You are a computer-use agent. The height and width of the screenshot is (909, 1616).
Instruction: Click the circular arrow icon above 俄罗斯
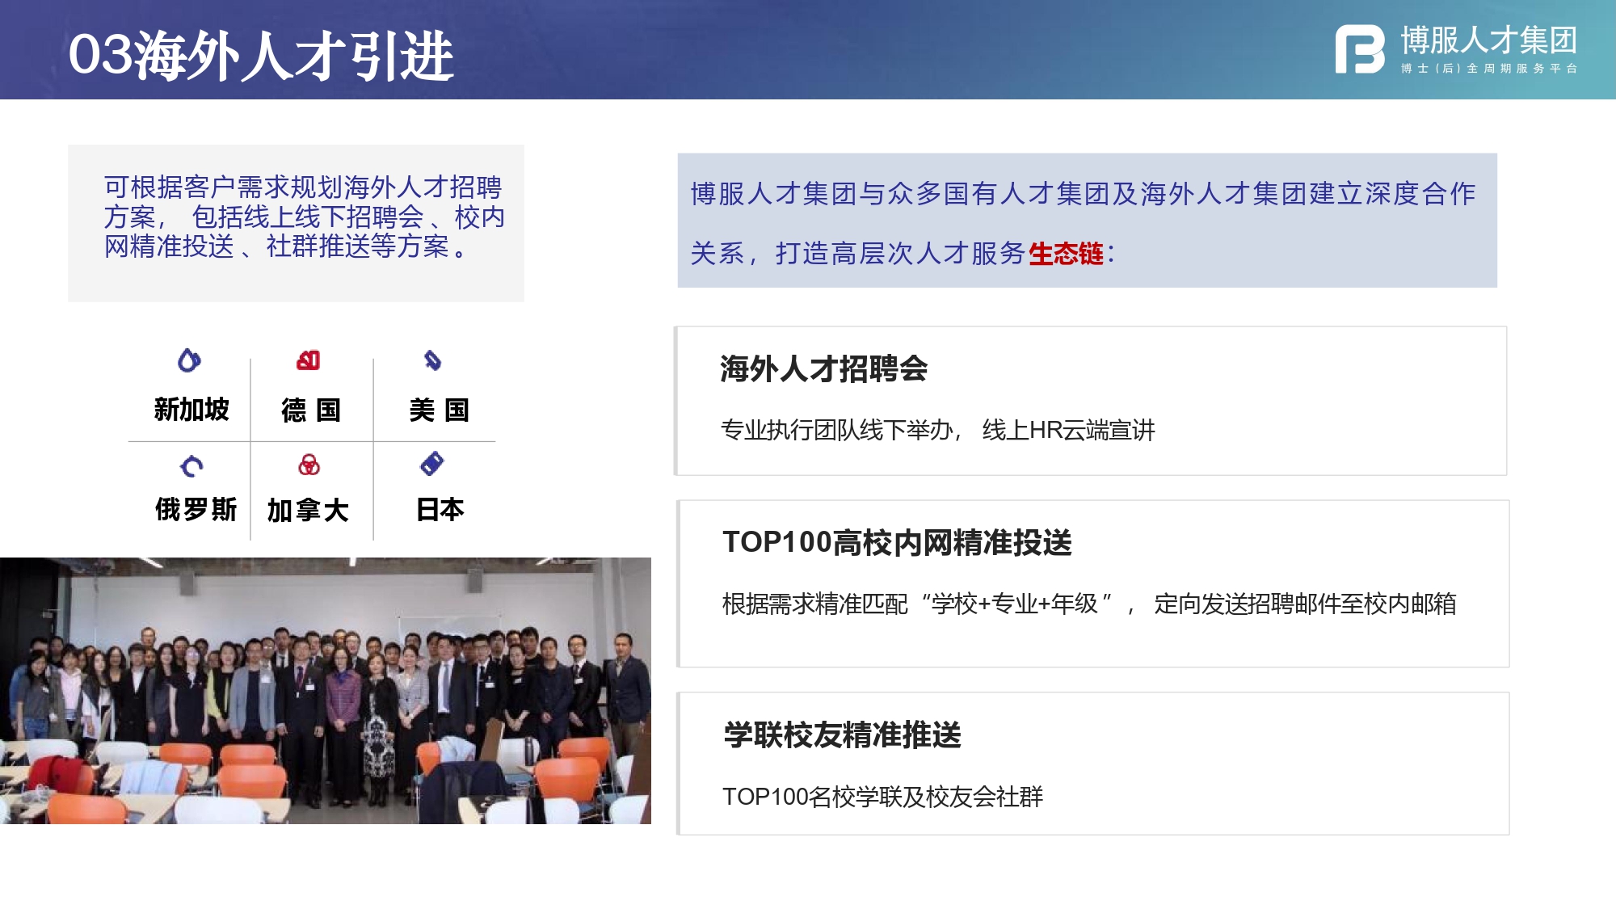(x=191, y=466)
